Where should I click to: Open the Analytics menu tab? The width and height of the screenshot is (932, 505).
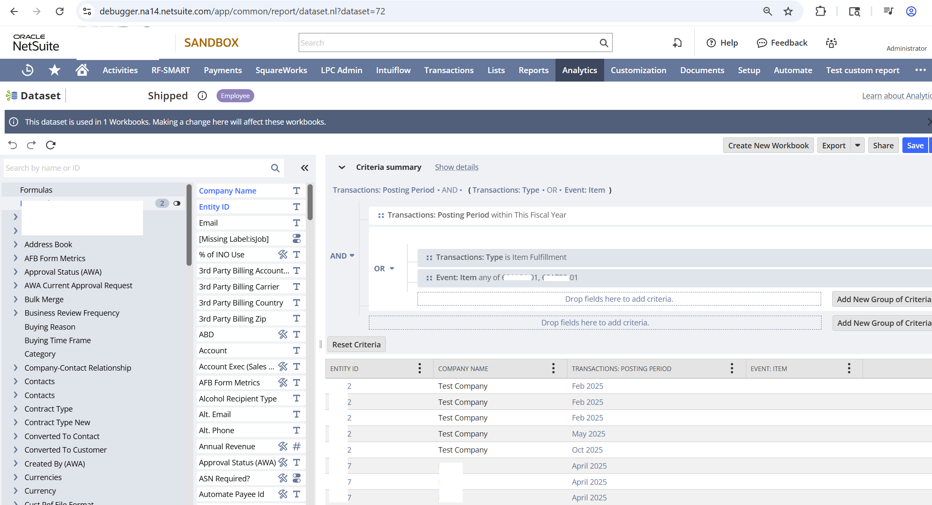point(579,70)
